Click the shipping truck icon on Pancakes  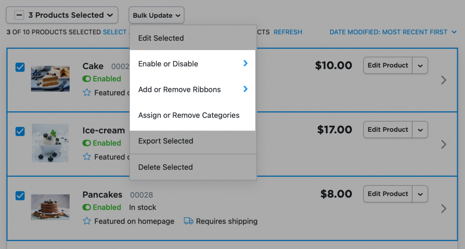point(188,221)
